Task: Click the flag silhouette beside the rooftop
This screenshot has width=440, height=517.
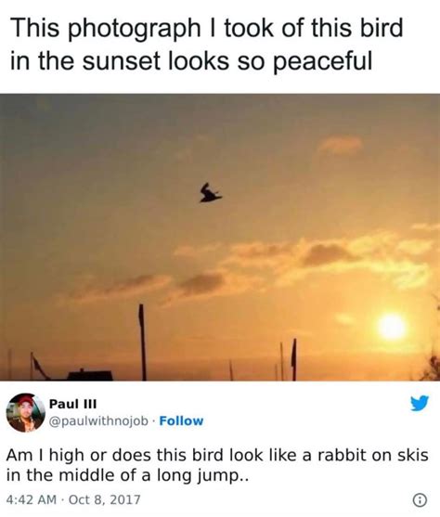Action: [37, 366]
